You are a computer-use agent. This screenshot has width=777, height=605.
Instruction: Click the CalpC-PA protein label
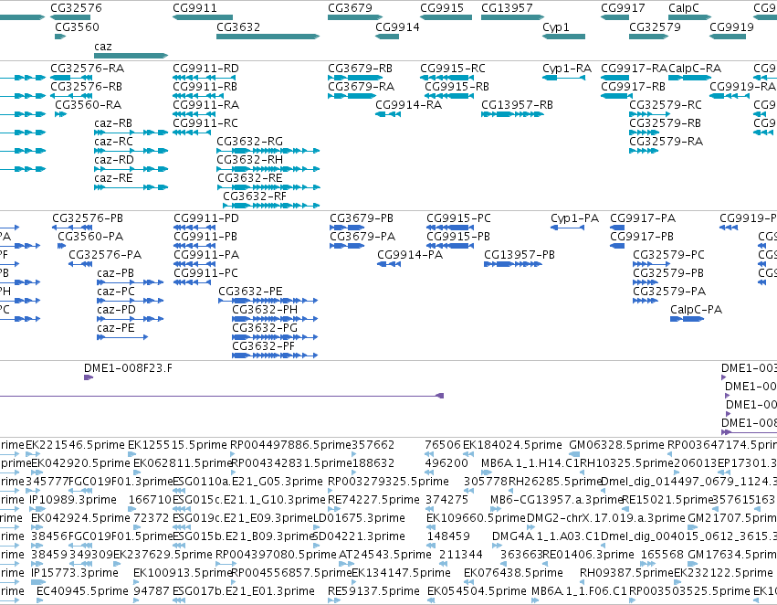(697, 310)
